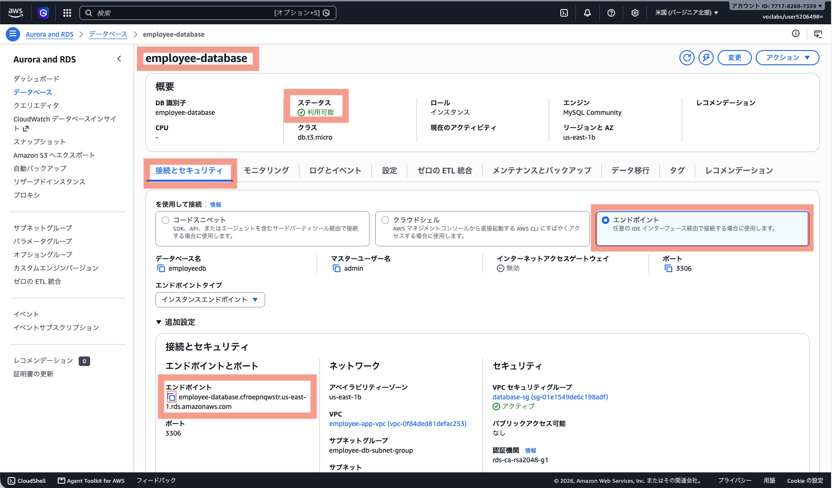Viewport: 832px width, 488px height.
Task: Click 情報 link next to を使用して接続
Action: point(216,204)
